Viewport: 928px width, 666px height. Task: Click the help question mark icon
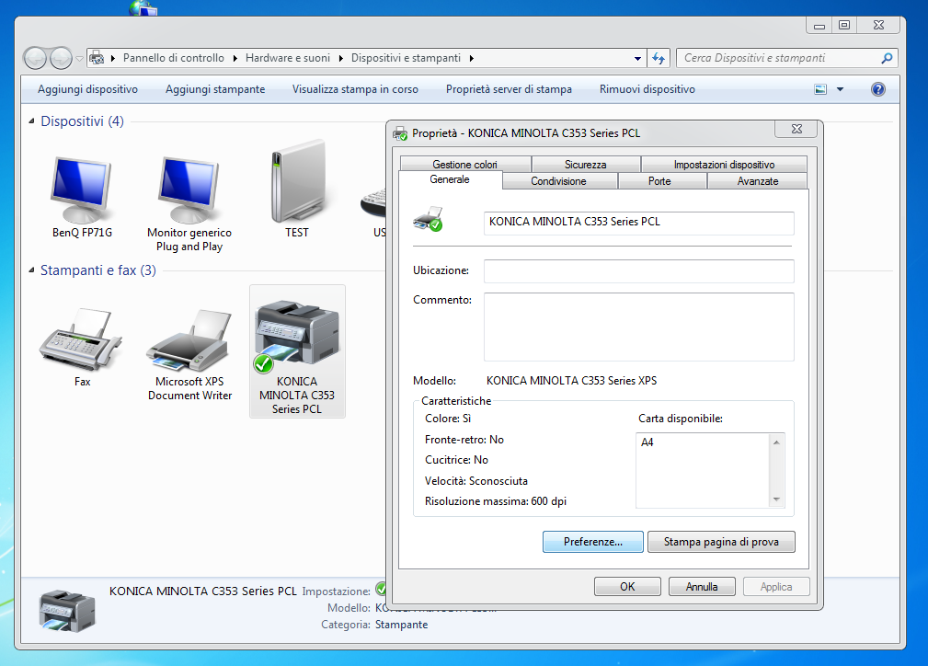point(877,89)
